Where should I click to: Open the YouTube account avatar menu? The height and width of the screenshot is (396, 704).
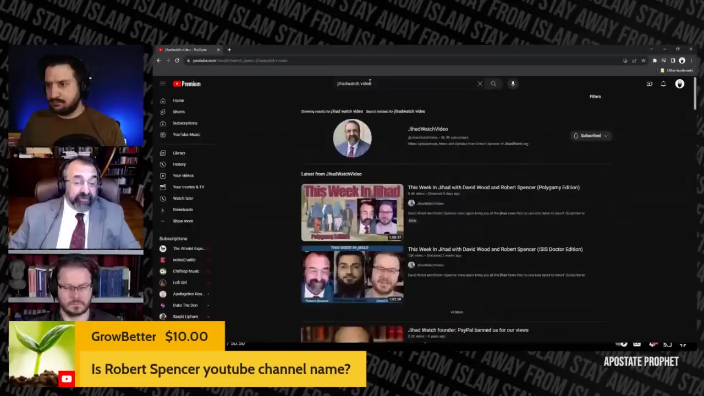click(x=680, y=84)
